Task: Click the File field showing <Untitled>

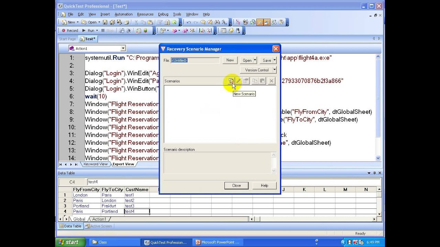Action: click(195, 60)
